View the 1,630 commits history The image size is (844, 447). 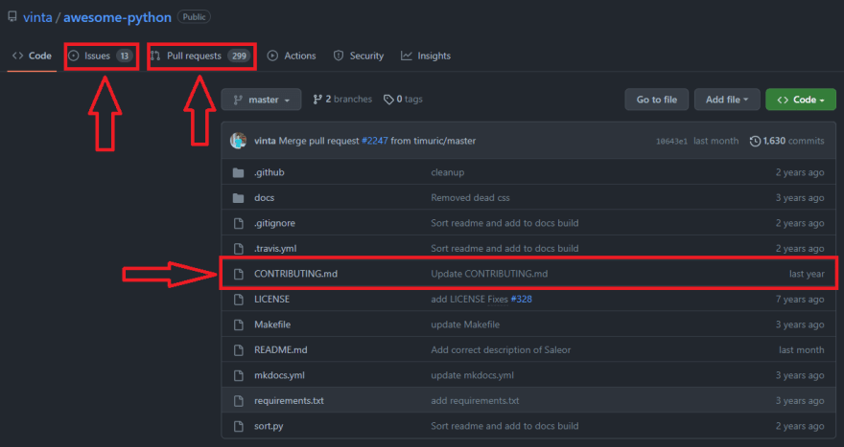[787, 141]
